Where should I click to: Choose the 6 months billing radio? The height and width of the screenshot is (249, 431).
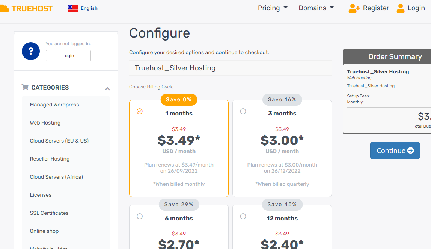pyautogui.click(x=140, y=216)
